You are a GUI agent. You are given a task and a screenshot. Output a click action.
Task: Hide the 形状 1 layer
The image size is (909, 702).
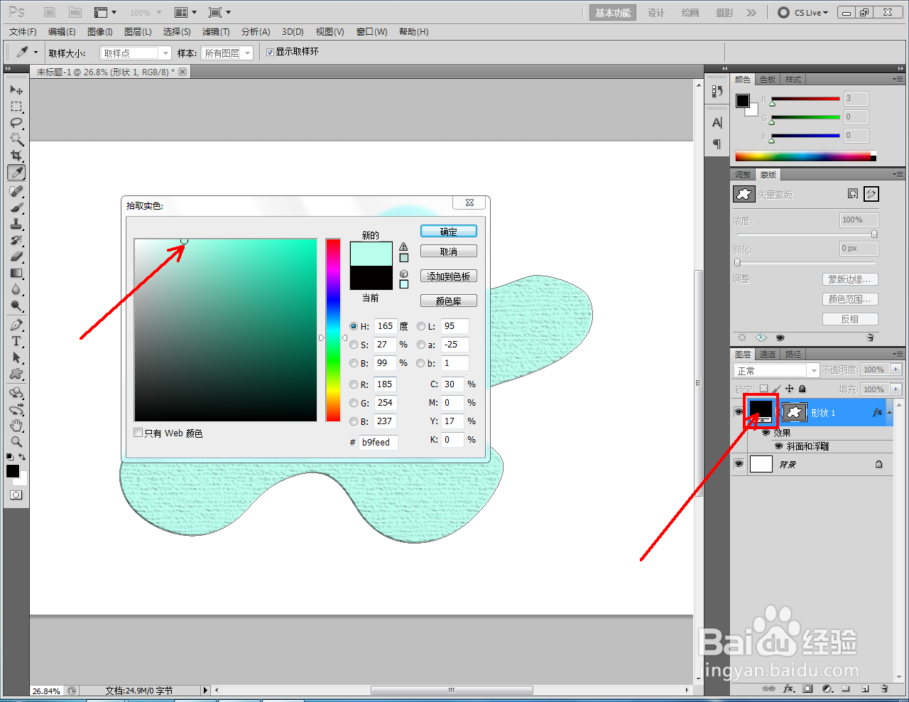[739, 412]
